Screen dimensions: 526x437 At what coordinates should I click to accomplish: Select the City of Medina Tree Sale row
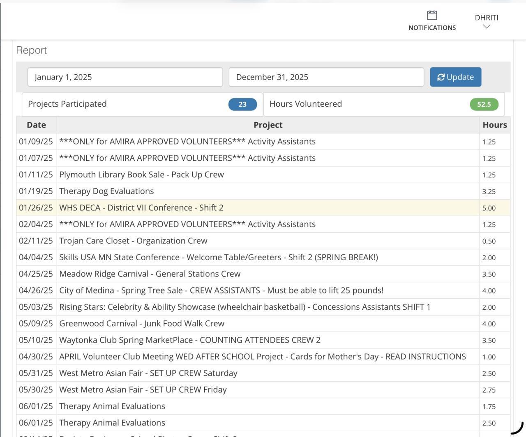221,291
